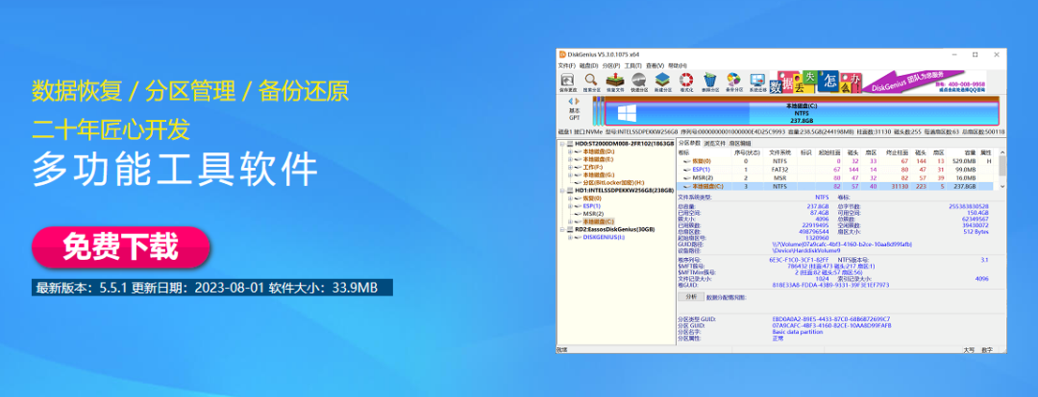Viewport: 1038px width, 397px height.
Task: Click the 删除分区 trash bin icon
Action: click(709, 82)
